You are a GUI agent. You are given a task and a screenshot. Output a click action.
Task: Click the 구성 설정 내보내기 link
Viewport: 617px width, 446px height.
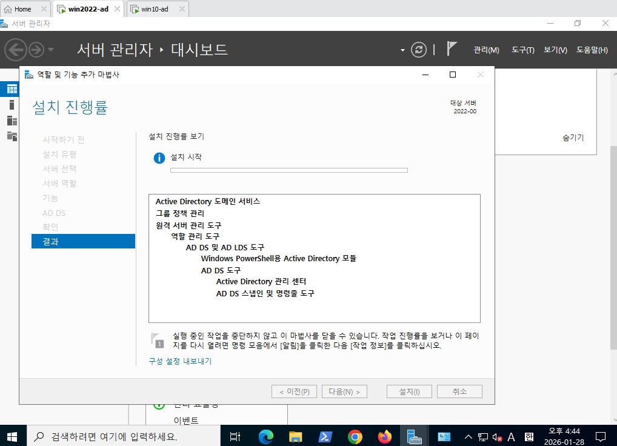180,361
